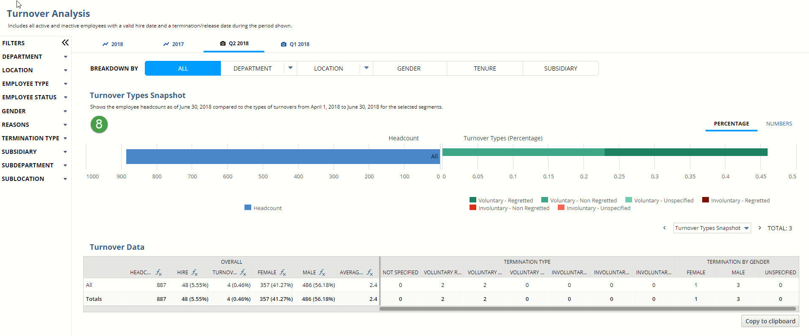Toggle Voluntary - Non Regretted legend swatch

pyautogui.click(x=545, y=200)
